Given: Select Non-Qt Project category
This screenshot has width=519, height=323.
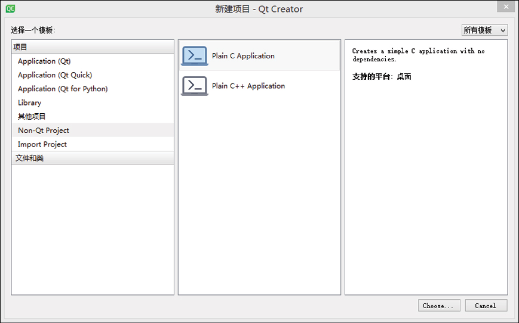Looking at the screenshot, I should [x=44, y=131].
